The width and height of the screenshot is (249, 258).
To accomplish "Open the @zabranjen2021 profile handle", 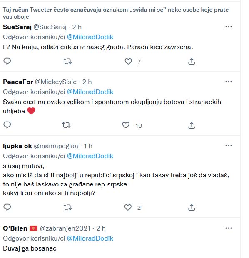I will pos(65,228).
